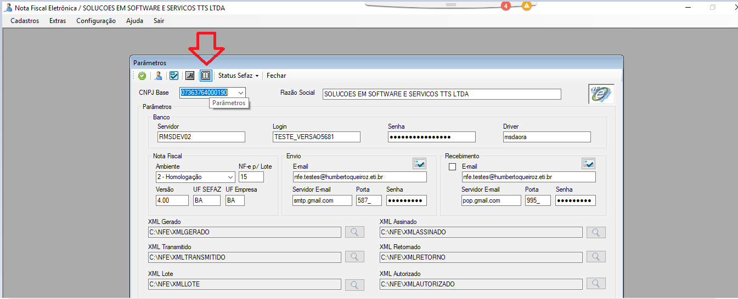Click the red notification badge showing 4
This screenshot has height=299, width=738.
pyautogui.click(x=506, y=6)
